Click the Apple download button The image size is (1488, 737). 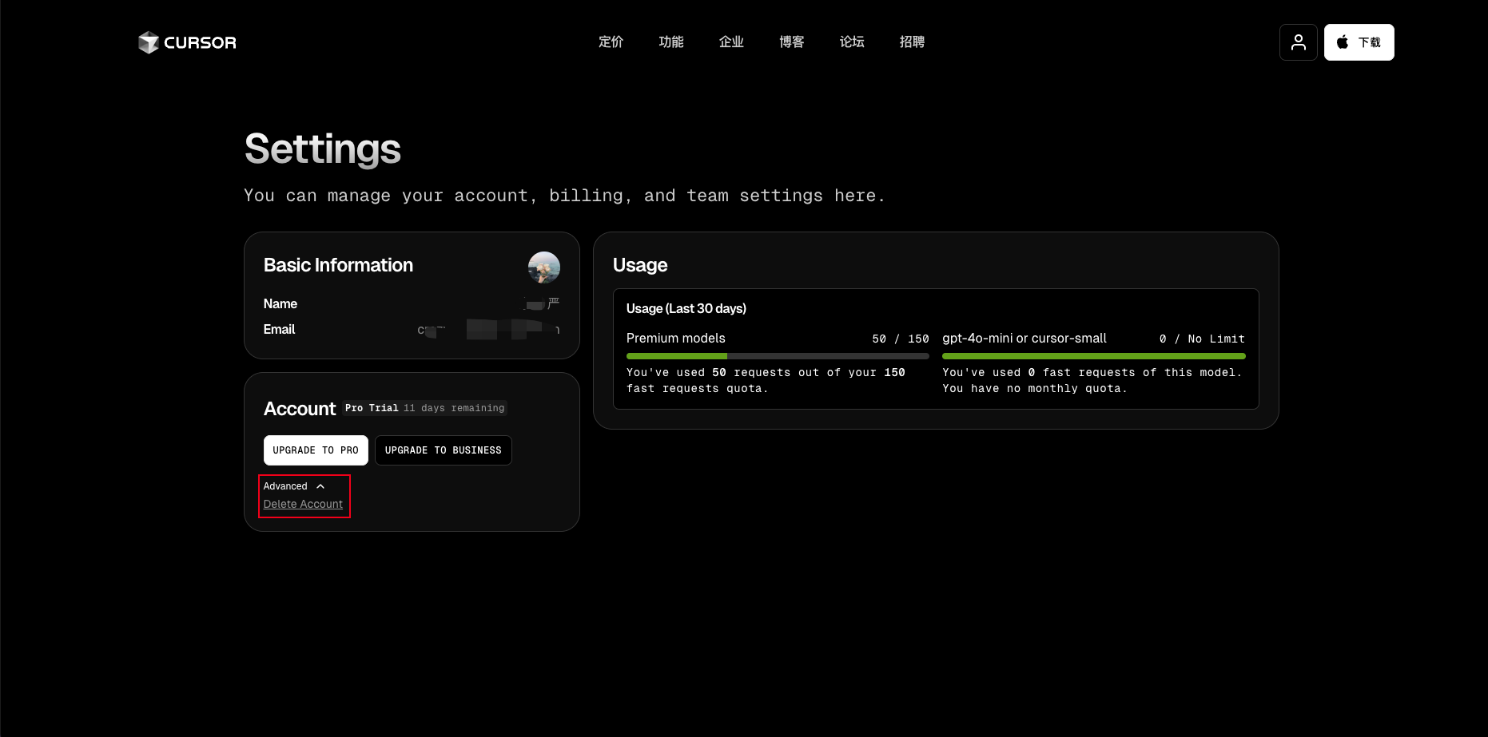point(1359,42)
